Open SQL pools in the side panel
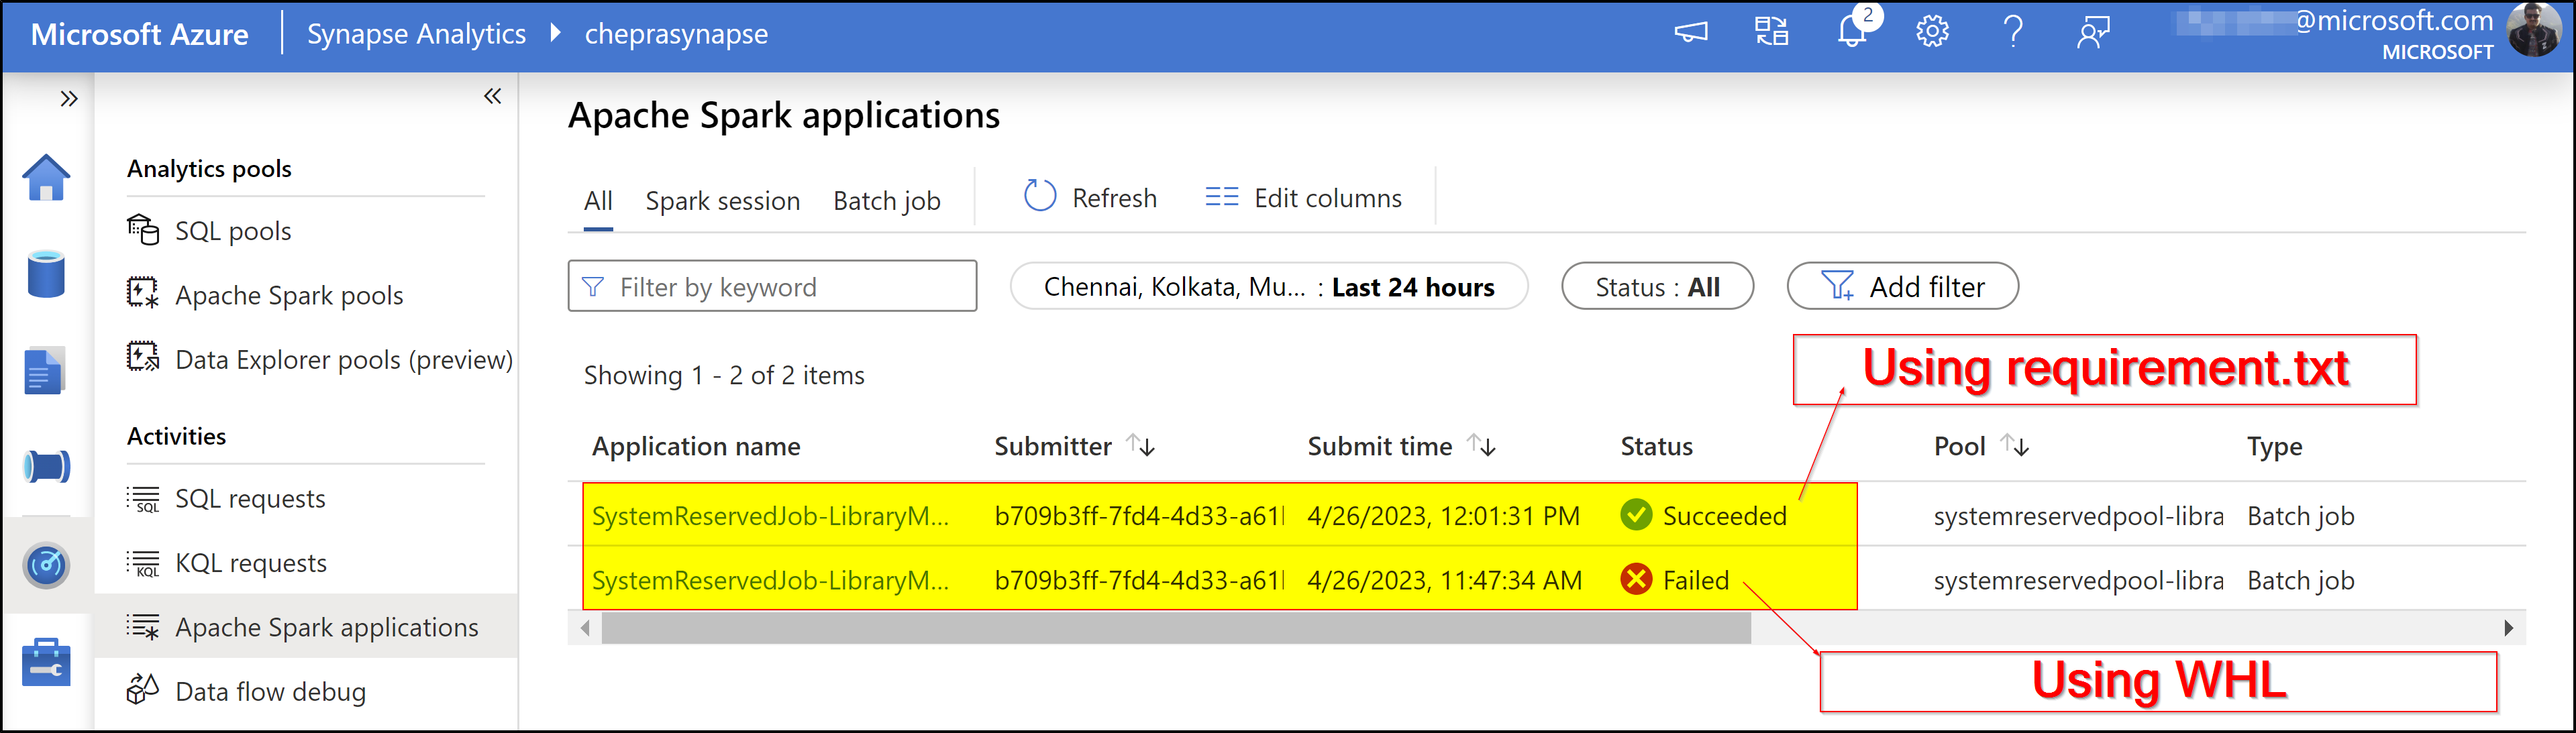 (x=233, y=231)
